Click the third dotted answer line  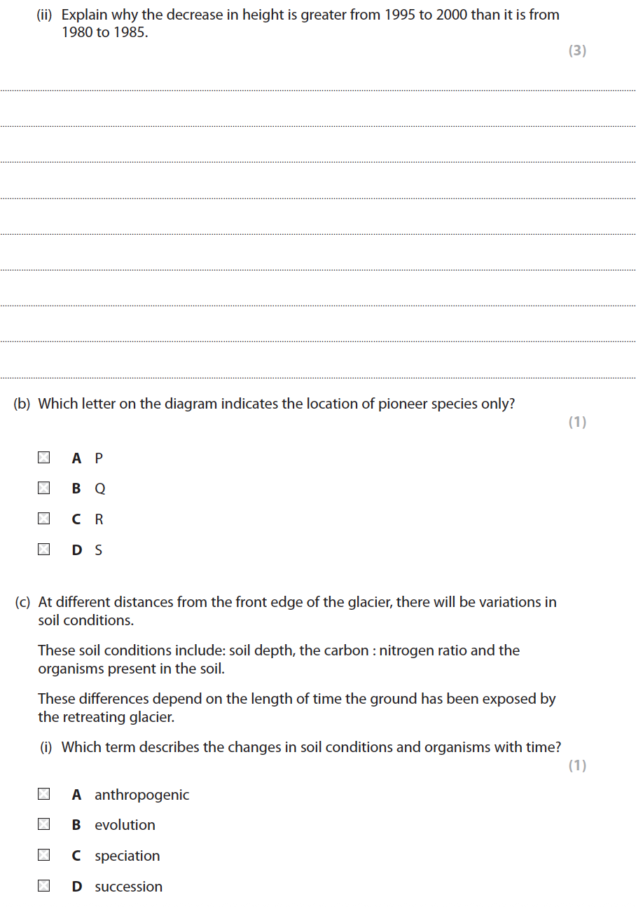pyautogui.click(x=318, y=162)
